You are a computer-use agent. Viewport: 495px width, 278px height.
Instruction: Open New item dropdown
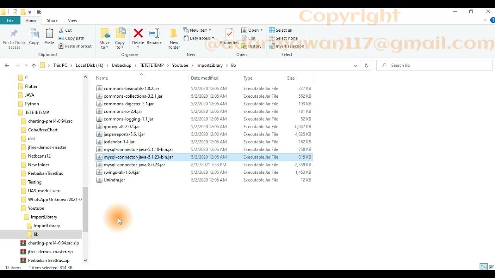197,30
